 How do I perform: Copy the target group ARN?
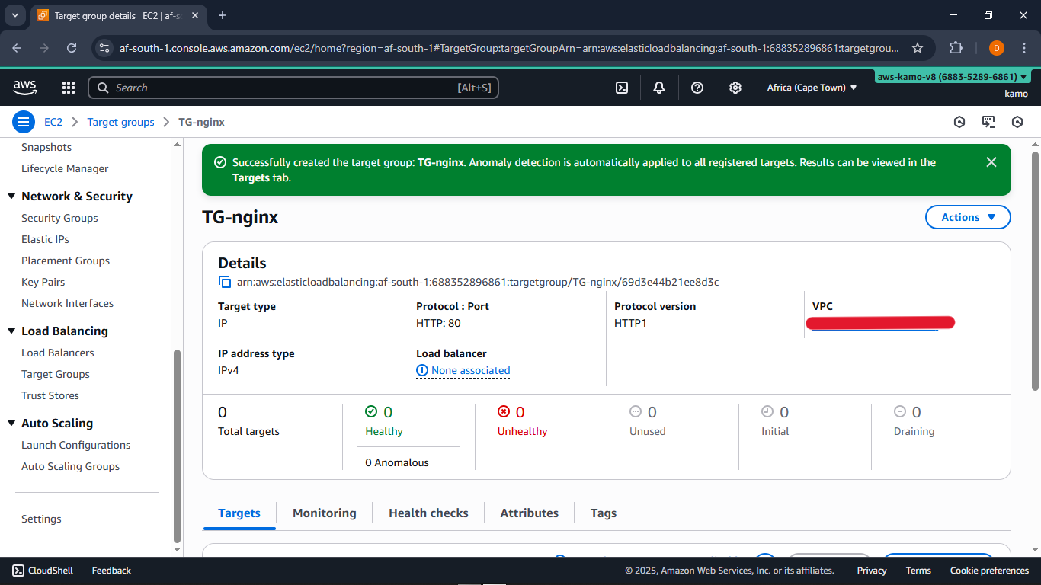click(x=225, y=283)
